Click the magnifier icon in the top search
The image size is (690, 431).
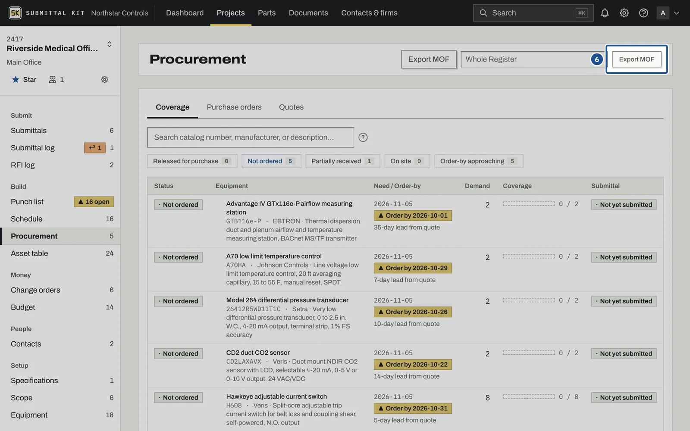[483, 13]
